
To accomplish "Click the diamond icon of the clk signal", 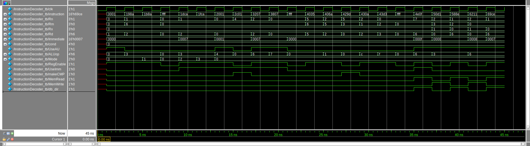I will (10, 9).
